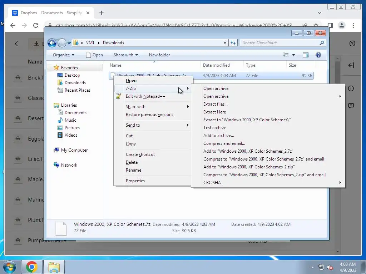Screen dimensions: 366x274
Task: Click the Explorer Forward navigation arrow
Action: [62, 43]
